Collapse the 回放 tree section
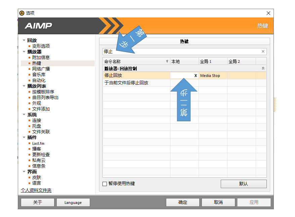The width and height of the screenshot is (295, 217). coord(24,40)
